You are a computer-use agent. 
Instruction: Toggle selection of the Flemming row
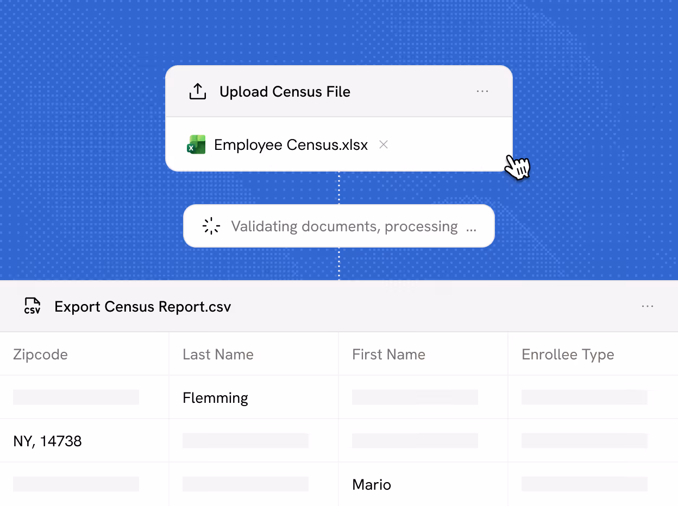tap(215, 397)
